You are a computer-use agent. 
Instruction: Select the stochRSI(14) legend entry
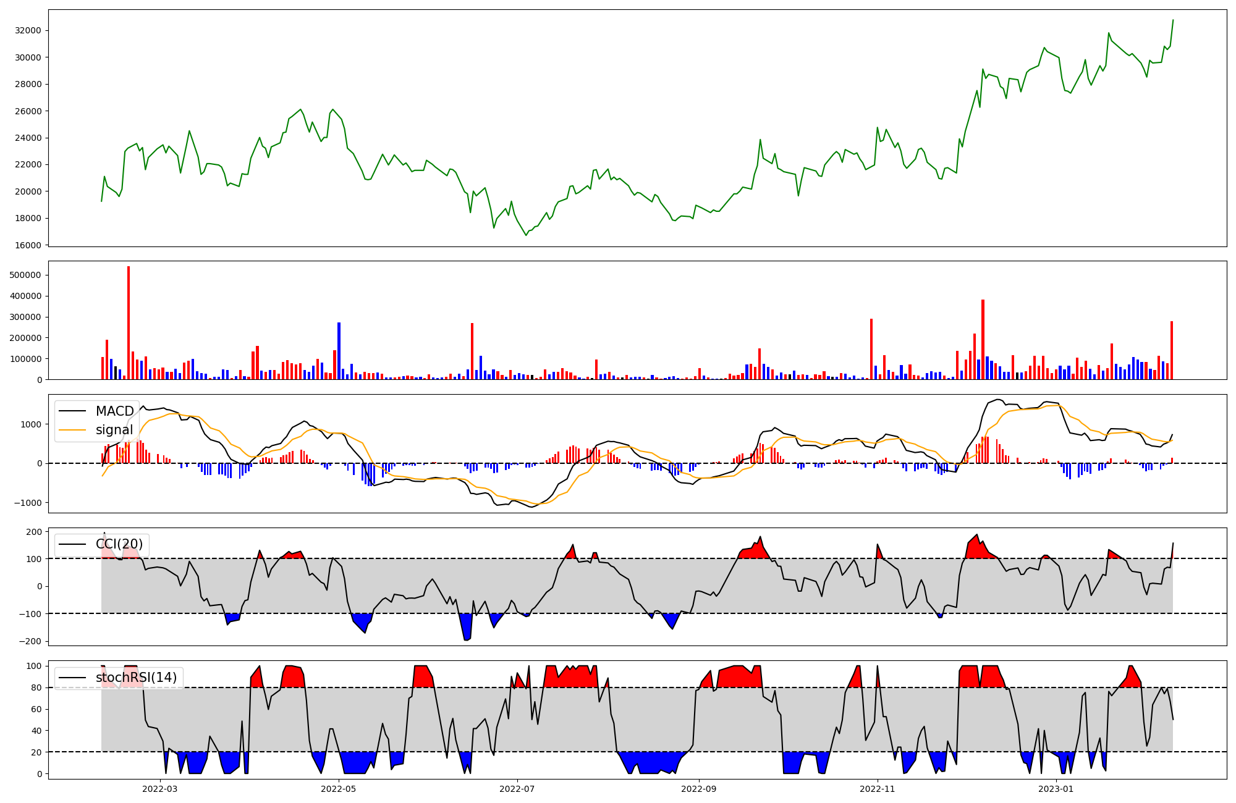click(136, 678)
